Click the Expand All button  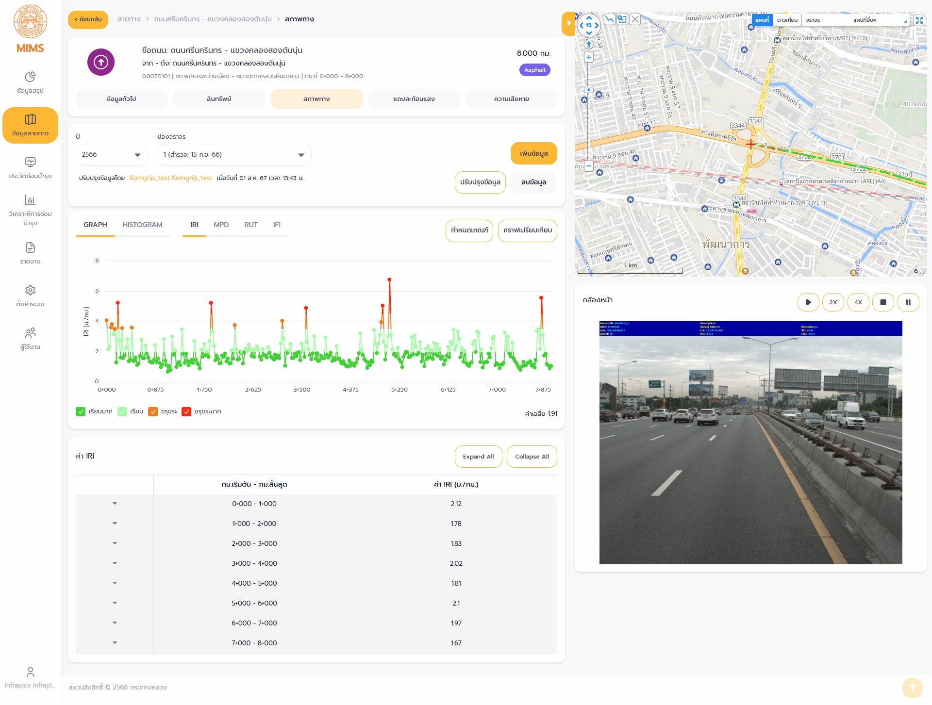pos(478,457)
